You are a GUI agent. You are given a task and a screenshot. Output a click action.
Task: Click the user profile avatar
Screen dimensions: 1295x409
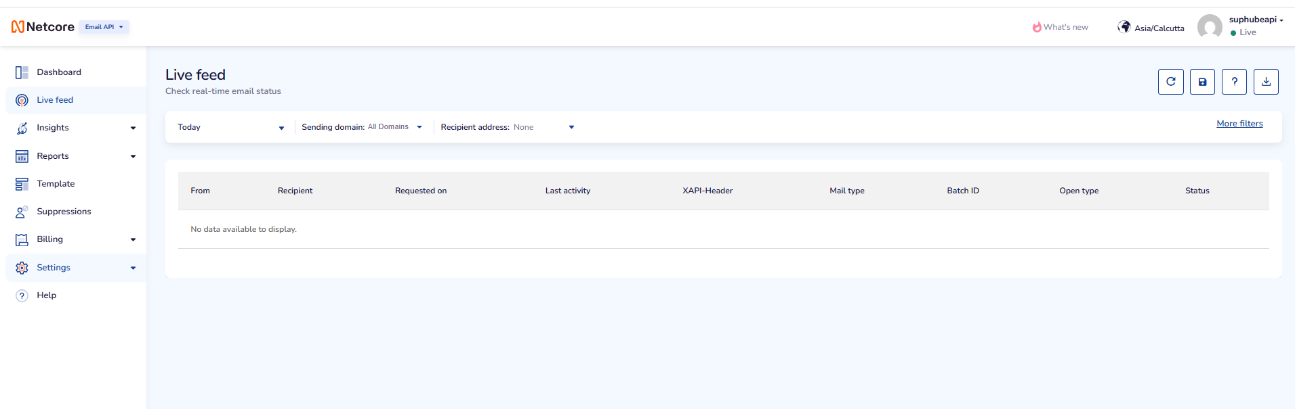pos(1210,27)
